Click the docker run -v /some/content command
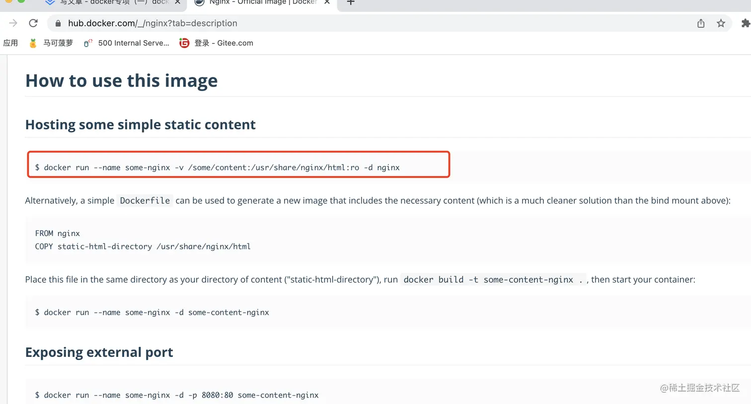 (217, 168)
